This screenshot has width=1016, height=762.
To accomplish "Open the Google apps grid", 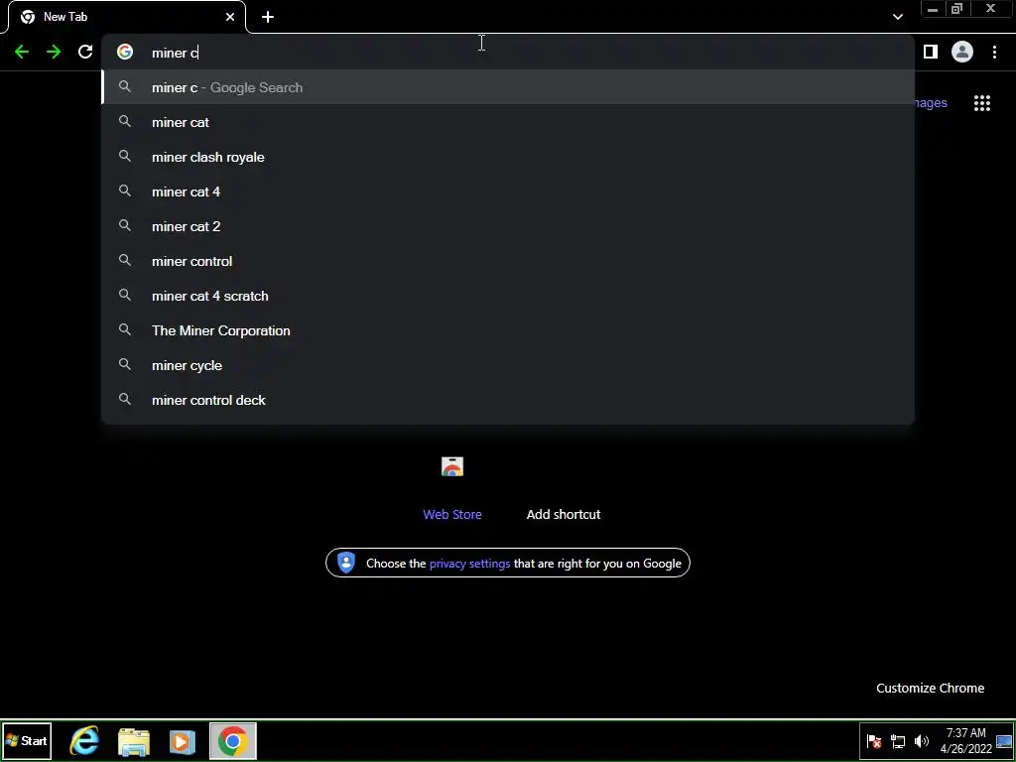I will [982, 103].
